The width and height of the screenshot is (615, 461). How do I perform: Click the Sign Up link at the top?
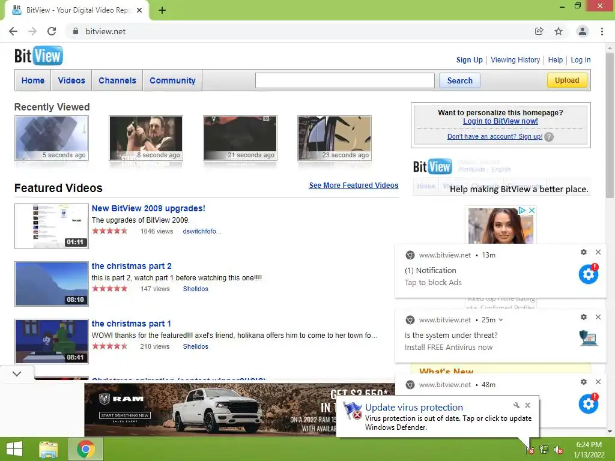pos(470,60)
